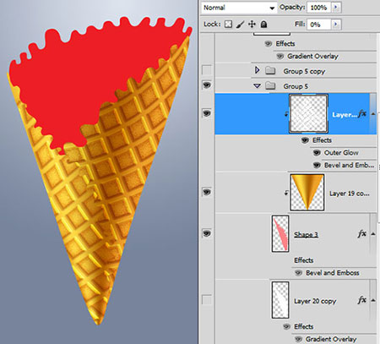Select the Group 5 group label
380x344 pixels.
pyautogui.click(x=296, y=86)
